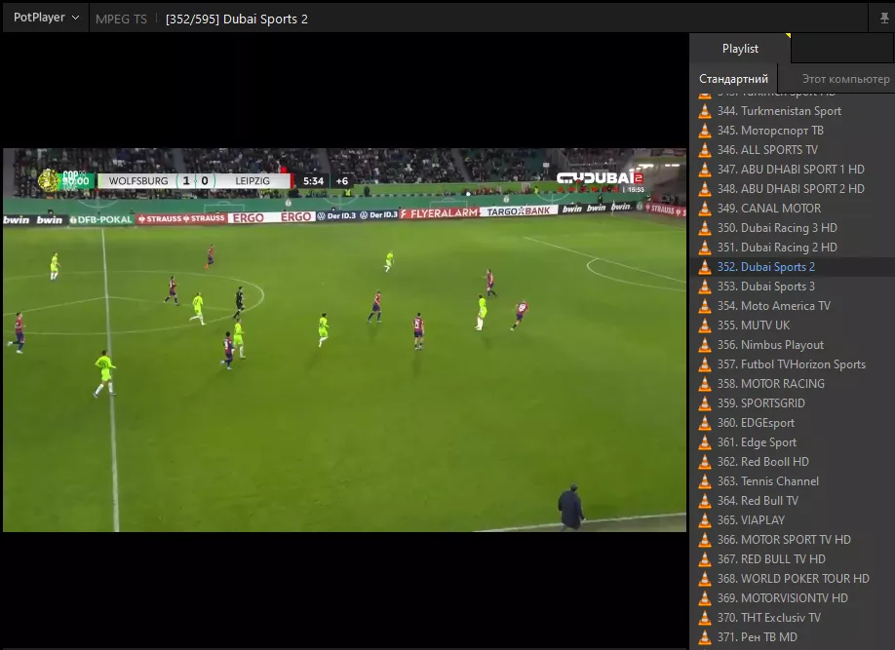Image resolution: width=895 pixels, height=650 pixels.
Task: Click the cone icon for Futbol TVHorizon Sports
Action: (705, 364)
